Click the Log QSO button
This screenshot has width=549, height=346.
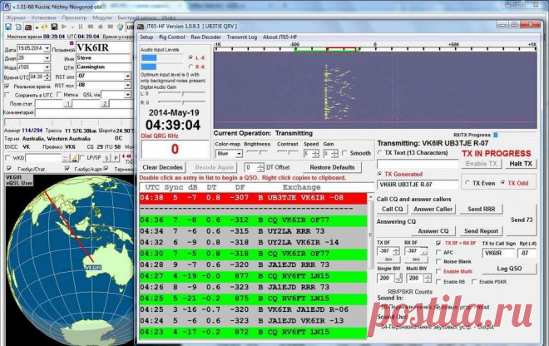(509, 269)
